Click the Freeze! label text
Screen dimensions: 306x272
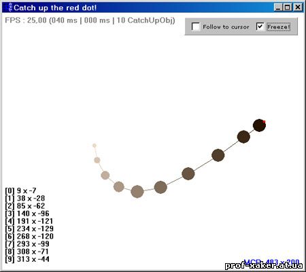point(279,27)
